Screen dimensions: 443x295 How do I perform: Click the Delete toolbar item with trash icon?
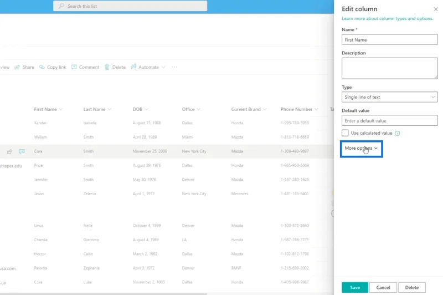(x=115, y=67)
